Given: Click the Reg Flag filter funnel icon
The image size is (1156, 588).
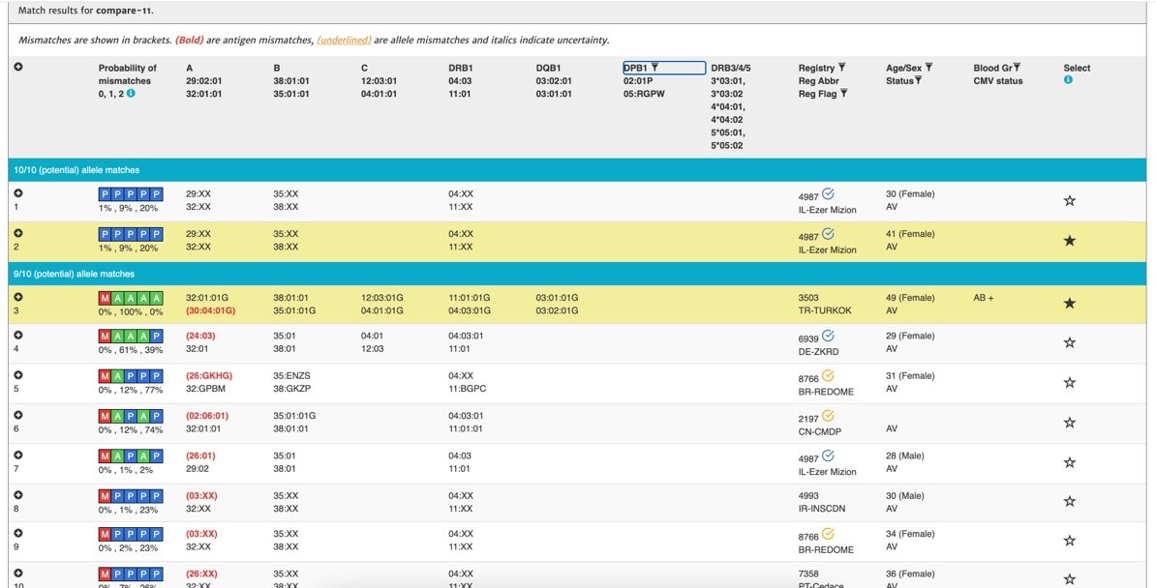Looking at the screenshot, I should click(x=844, y=94).
